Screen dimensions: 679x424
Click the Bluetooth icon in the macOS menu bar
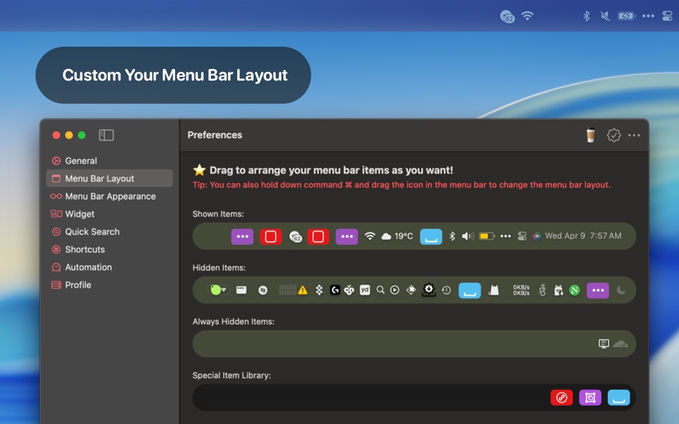pyautogui.click(x=586, y=16)
